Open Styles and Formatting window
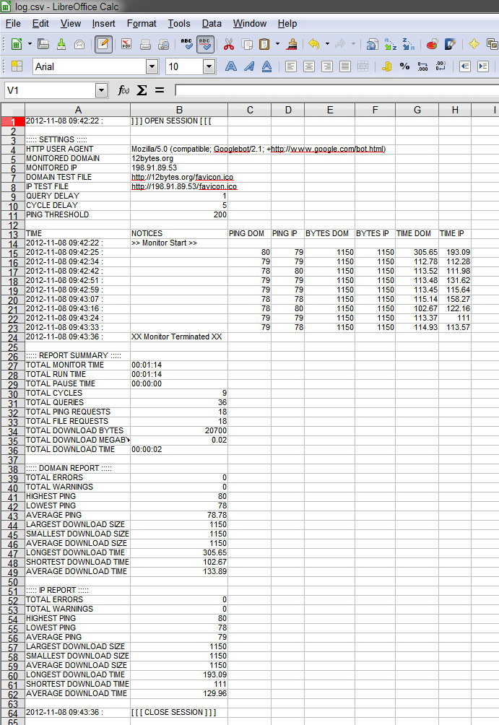499x725 pixels. pos(492,44)
